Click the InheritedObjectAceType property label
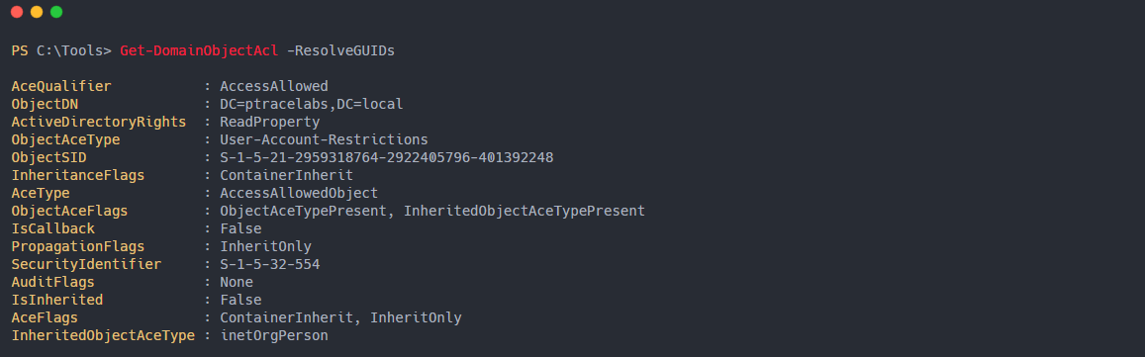 [103, 336]
